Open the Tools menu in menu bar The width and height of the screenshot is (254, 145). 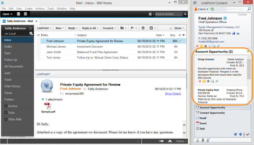pyautogui.click(x=50, y=9)
